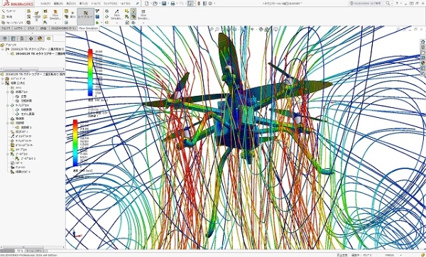This screenshot has height=257, width=426.
Task: Click the Save disk icon in title bar
Action: 164,4
